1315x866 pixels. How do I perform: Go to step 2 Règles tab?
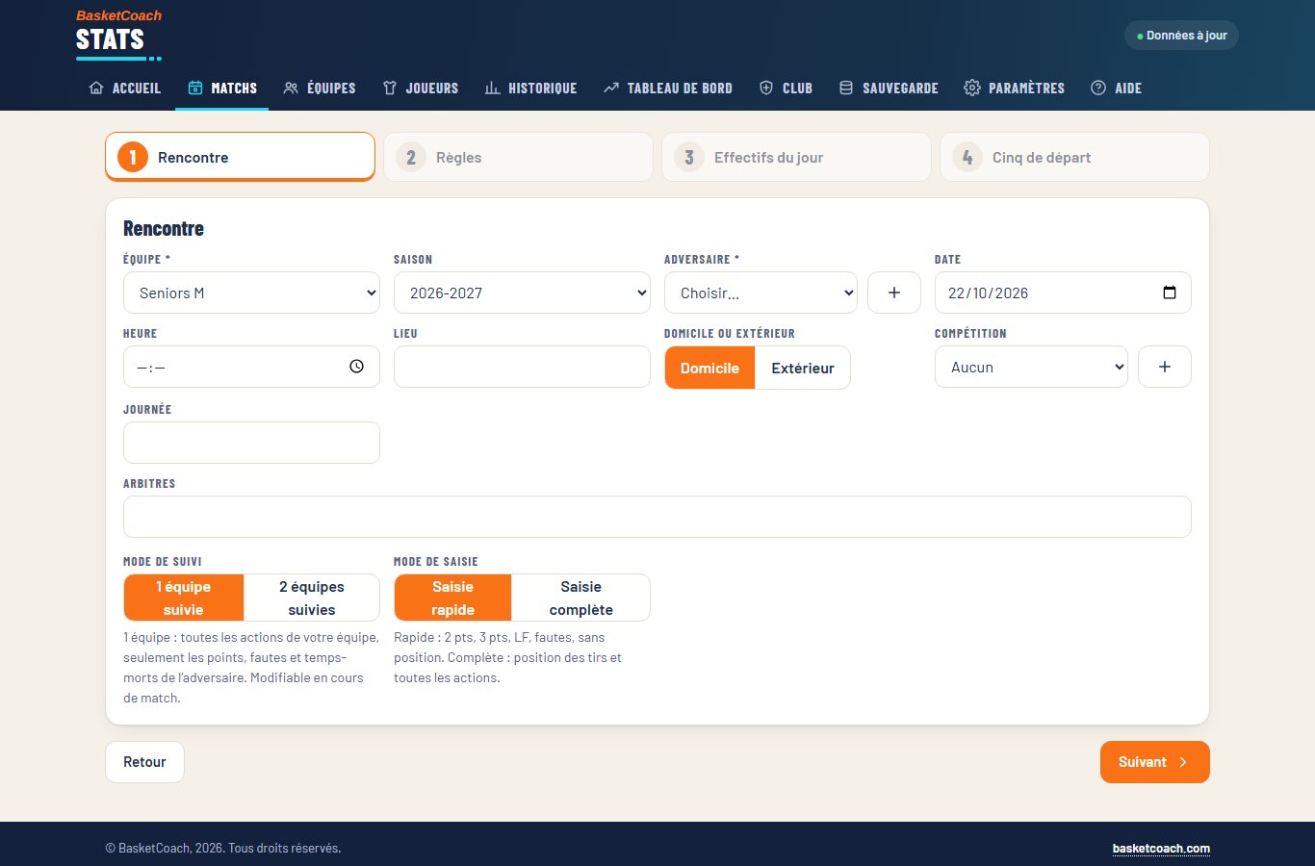coord(518,157)
